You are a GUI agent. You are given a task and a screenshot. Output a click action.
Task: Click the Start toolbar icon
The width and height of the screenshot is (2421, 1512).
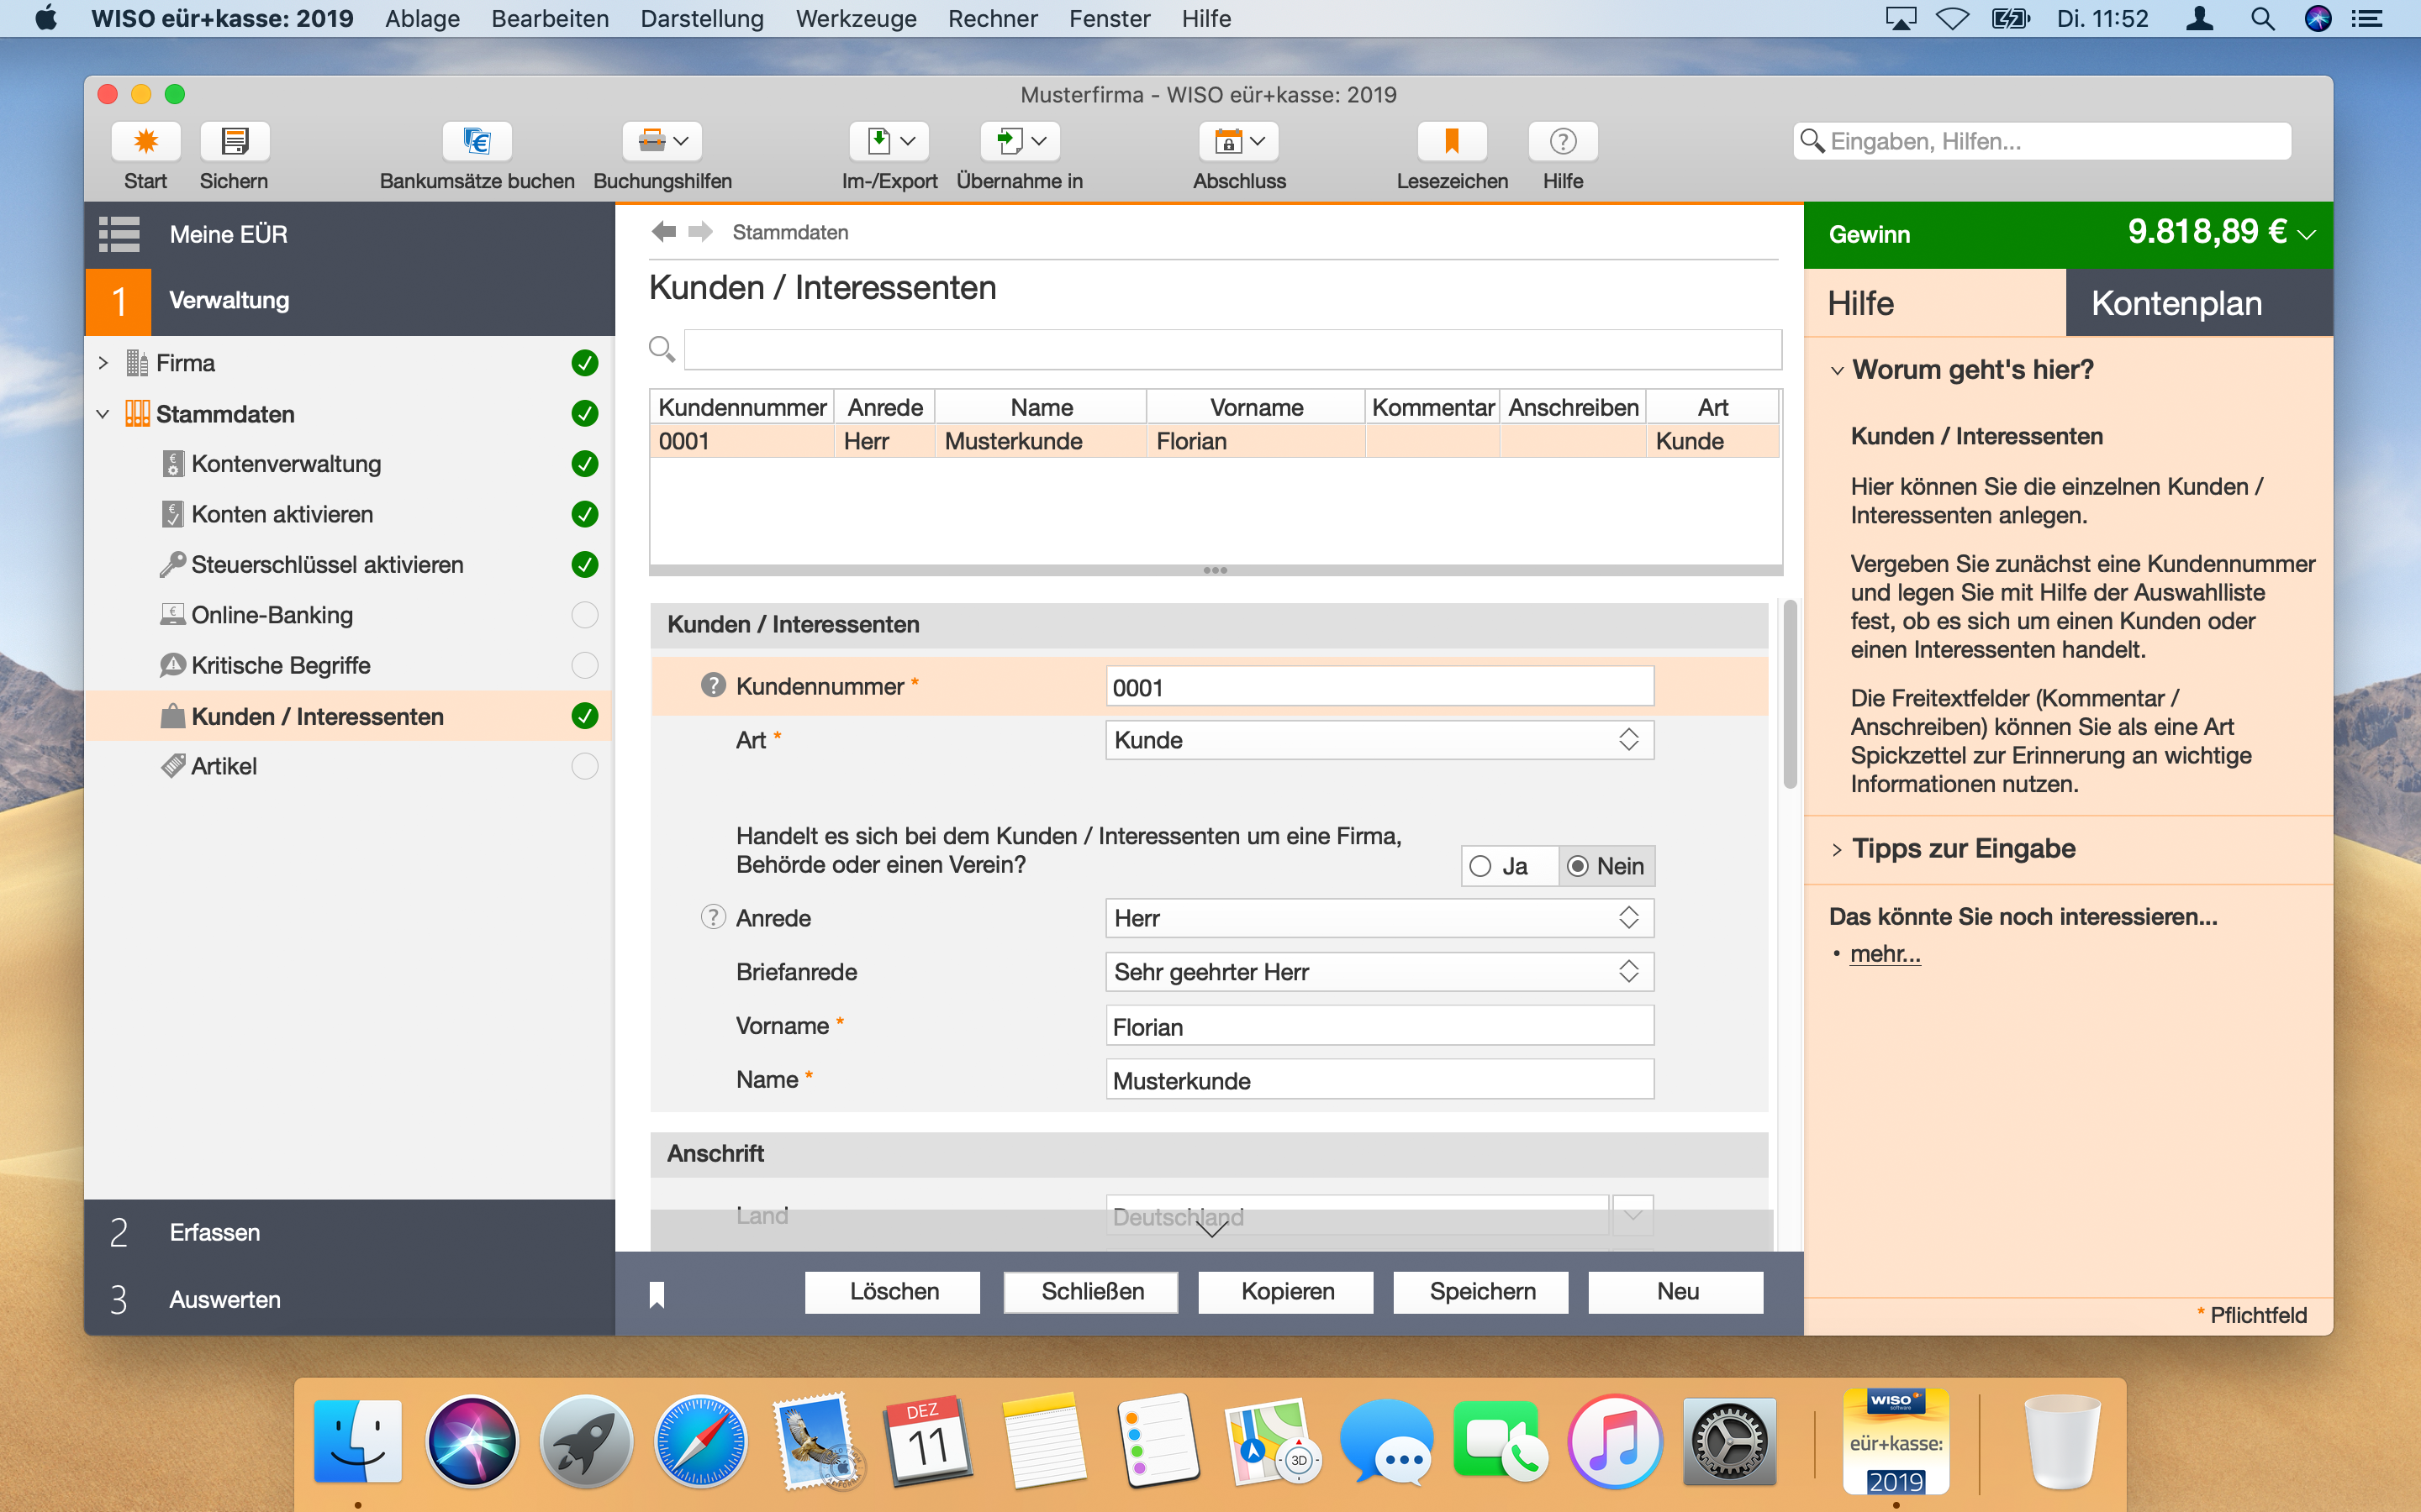click(145, 142)
